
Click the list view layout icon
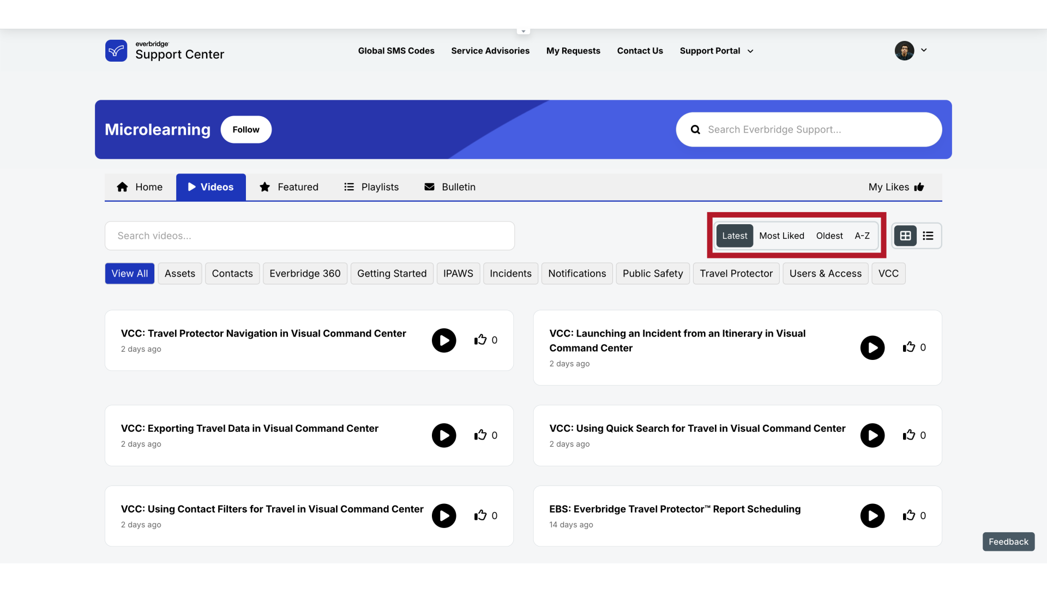click(x=928, y=236)
